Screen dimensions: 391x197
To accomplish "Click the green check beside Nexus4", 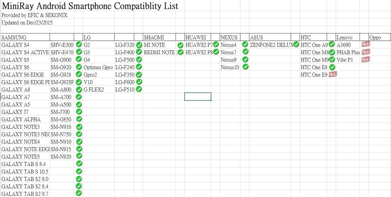I will [x=245, y=45].
